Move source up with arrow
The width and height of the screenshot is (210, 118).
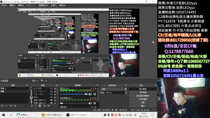click(45, 106)
